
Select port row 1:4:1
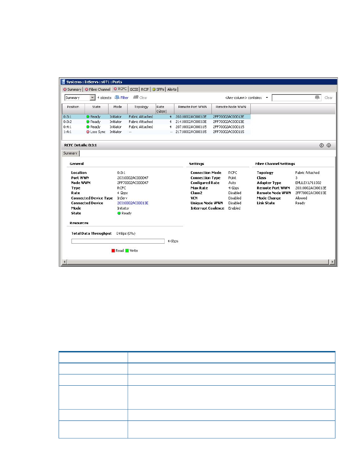point(156,132)
